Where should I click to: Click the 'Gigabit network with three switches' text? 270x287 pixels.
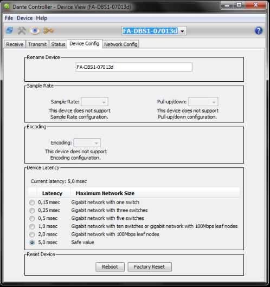(x=110, y=210)
